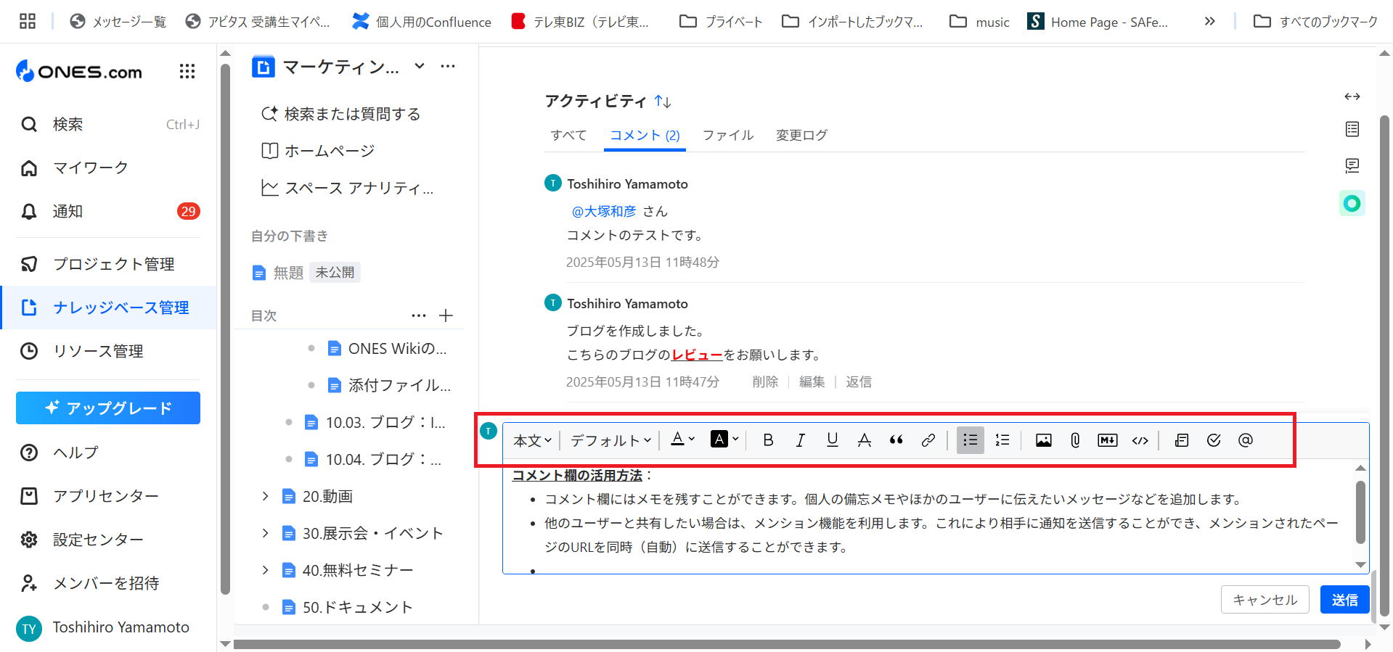The height and width of the screenshot is (652, 1393).
Task: Open the 変更ログ tab
Action: tap(801, 135)
